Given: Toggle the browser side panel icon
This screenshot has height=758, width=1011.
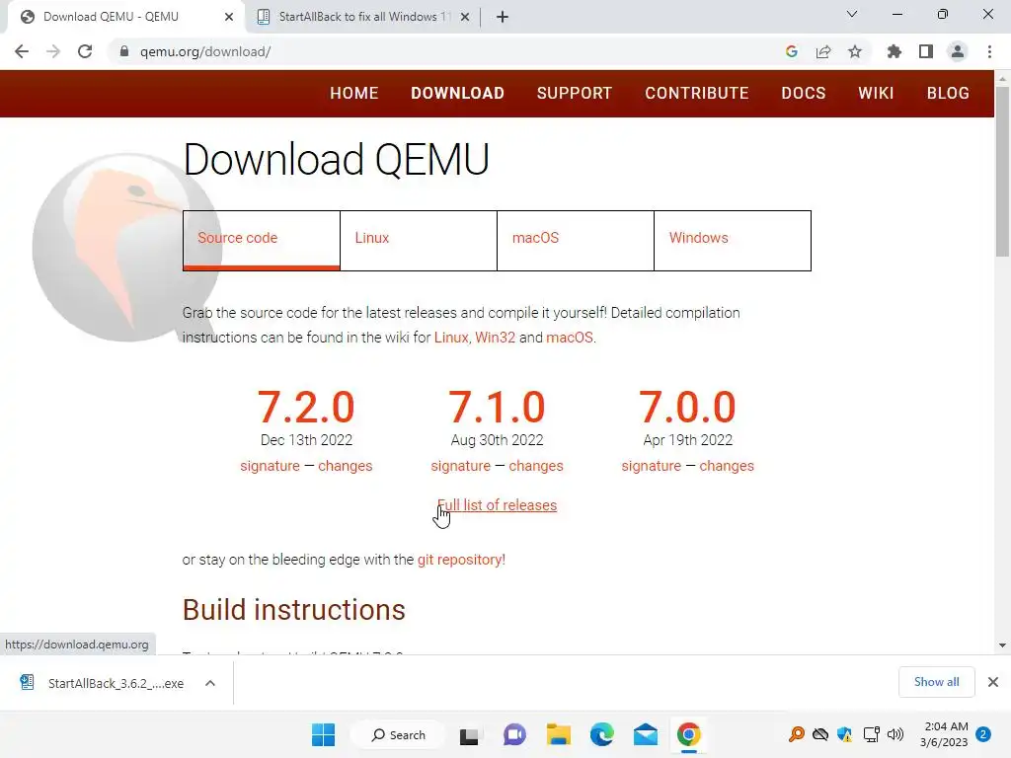Looking at the screenshot, I should (x=926, y=51).
